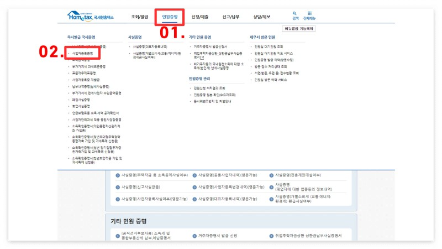442x249 pixels.
Task: Select 부가가치세 면세사업자 수입금액증명
Action: coord(96,93)
